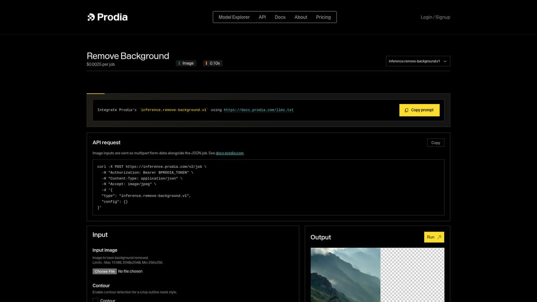Screen dimensions: 537x302
Task: Copy the API request code
Action: tap(435, 143)
